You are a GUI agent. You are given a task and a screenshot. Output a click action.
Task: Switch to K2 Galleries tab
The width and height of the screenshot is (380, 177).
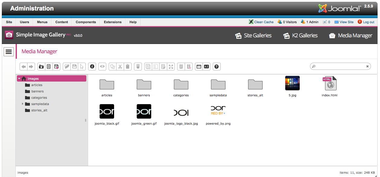point(300,36)
